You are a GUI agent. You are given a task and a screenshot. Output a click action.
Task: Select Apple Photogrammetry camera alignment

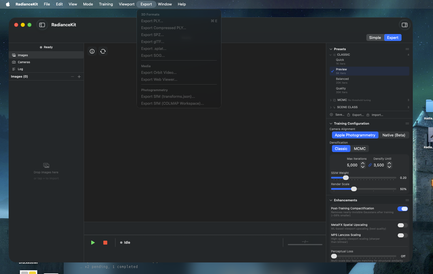click(x=355, y=135)
